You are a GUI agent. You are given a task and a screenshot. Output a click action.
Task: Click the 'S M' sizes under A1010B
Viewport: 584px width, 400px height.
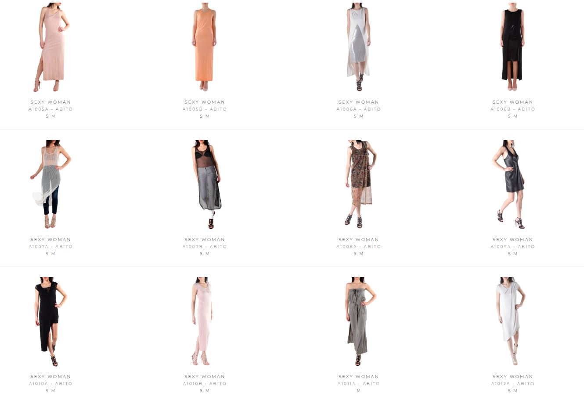(x=205, y=391)
